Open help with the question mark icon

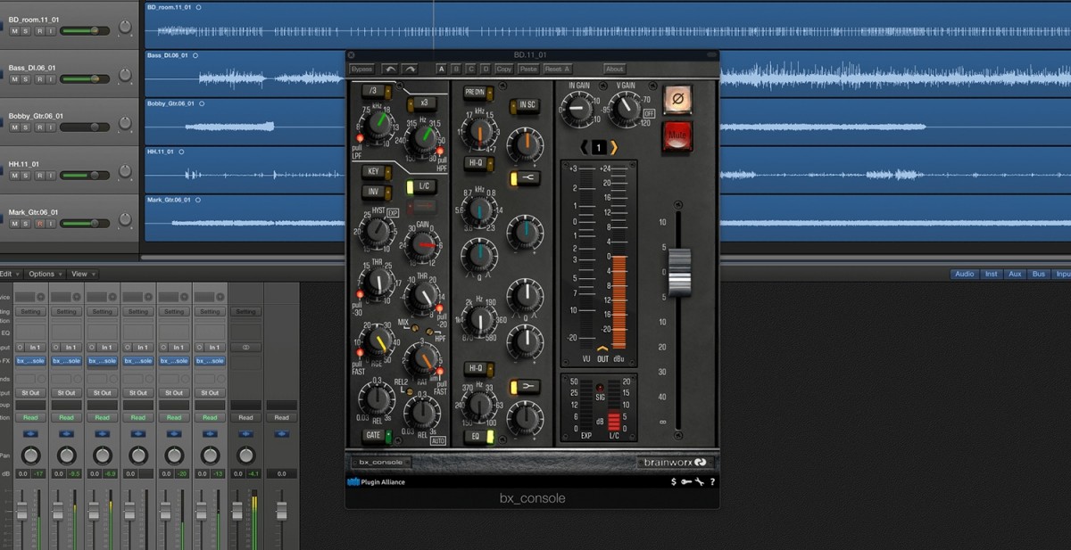(711, 482)
